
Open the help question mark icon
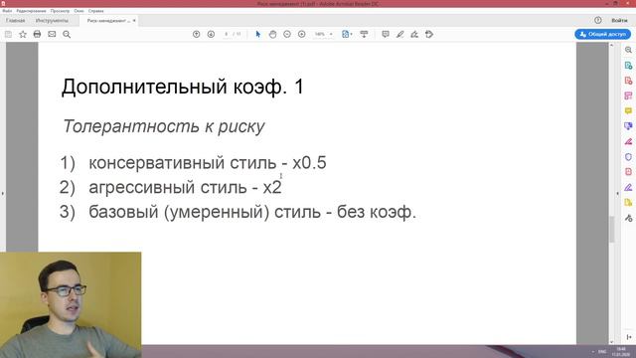[x=598, y=20]
